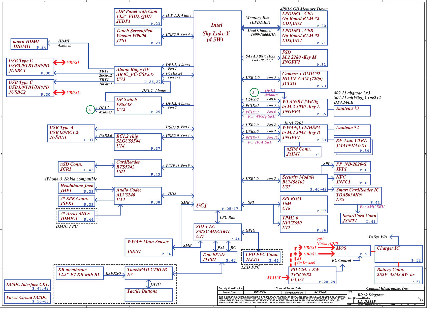The height and width of the screenshot is (312, 442).
Task: Select the UC1 reference designator
Action: tap(201, 206)
